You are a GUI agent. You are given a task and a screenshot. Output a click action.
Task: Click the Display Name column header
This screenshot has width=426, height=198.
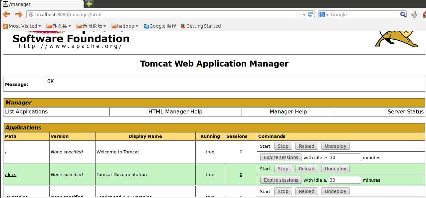click(x=145, y=136)
